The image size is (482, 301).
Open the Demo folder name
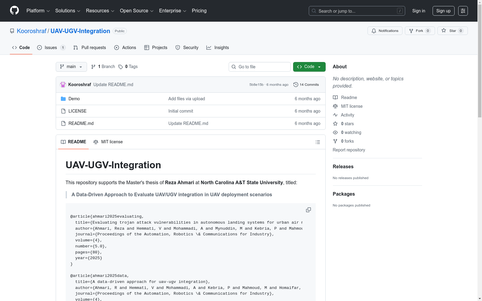(74, 99)
